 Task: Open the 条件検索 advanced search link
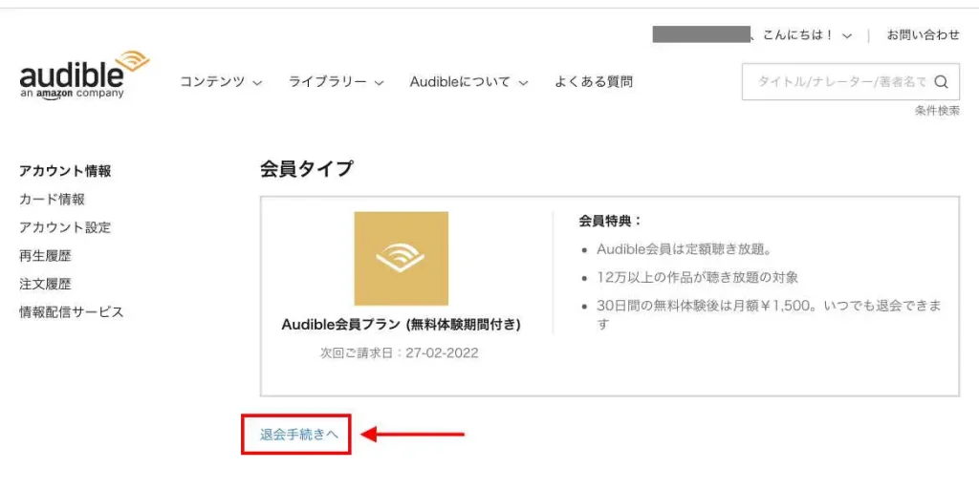pyautogui.click(x=937, y=111)
